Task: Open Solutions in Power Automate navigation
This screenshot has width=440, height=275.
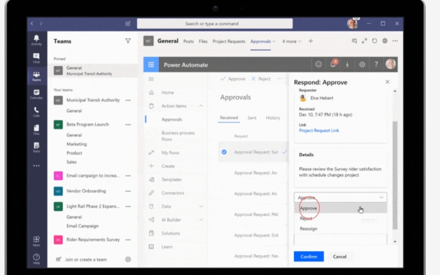Action: click(170, 233)
